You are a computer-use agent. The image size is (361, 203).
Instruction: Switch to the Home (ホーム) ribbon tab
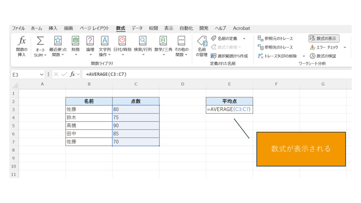click(x=36, y=28)
